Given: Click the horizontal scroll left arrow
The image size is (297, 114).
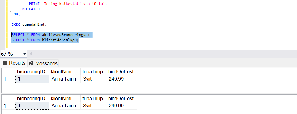Looking at the screenshot, I should (31, 54).
